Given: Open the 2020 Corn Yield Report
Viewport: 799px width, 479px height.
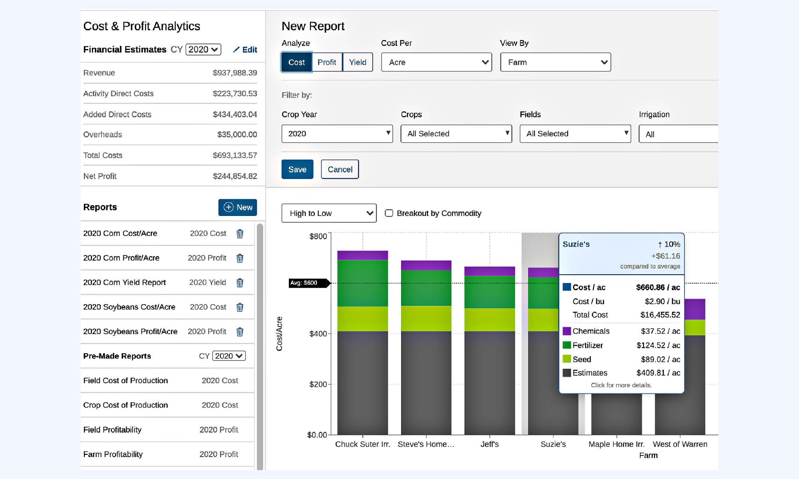Looking at the screenshot, I should click(x=124, y=283).
